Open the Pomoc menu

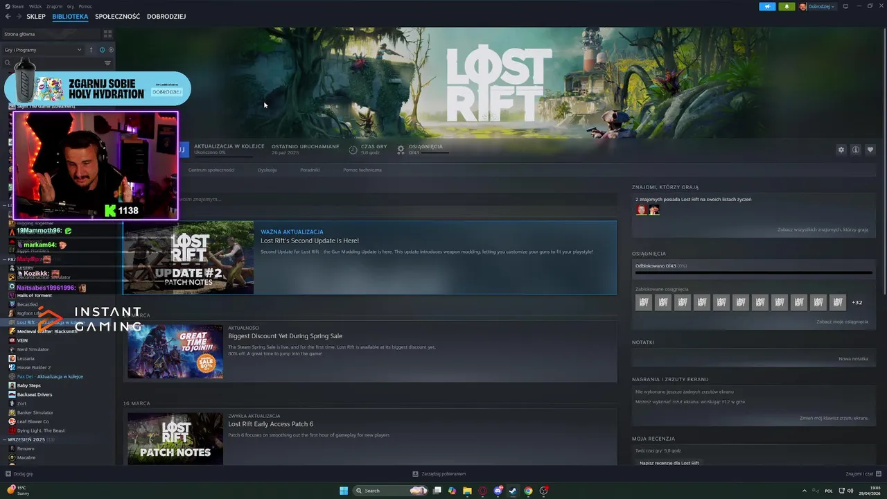coord(85,6)
